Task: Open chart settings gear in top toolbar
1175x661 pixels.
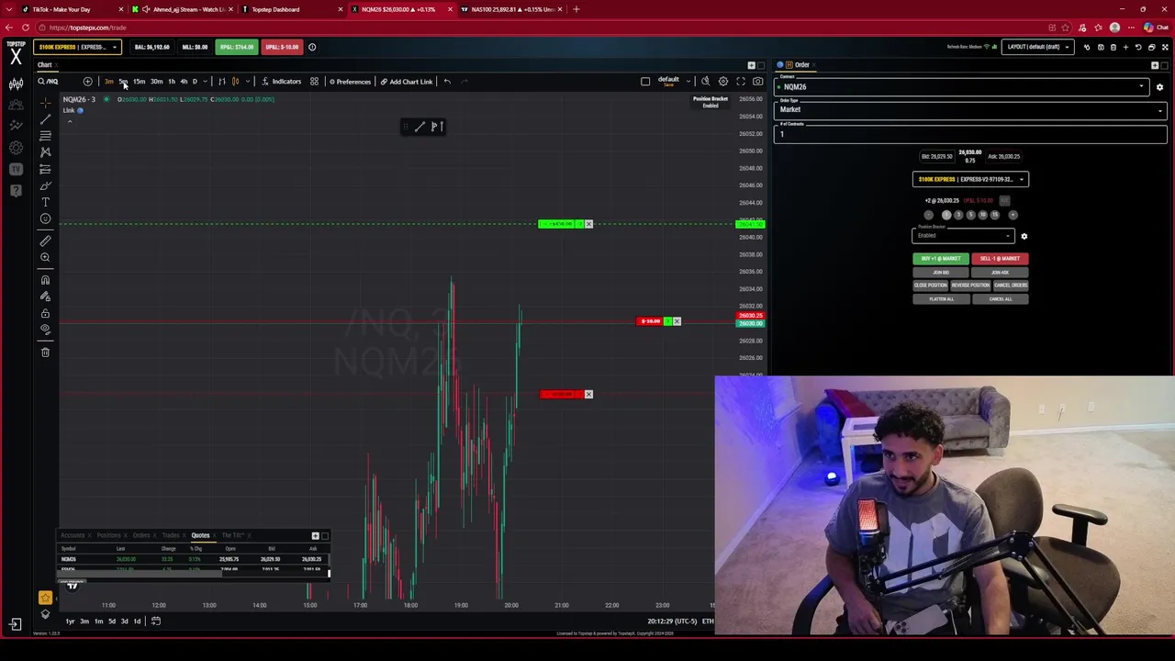Action: coord(722,82)
